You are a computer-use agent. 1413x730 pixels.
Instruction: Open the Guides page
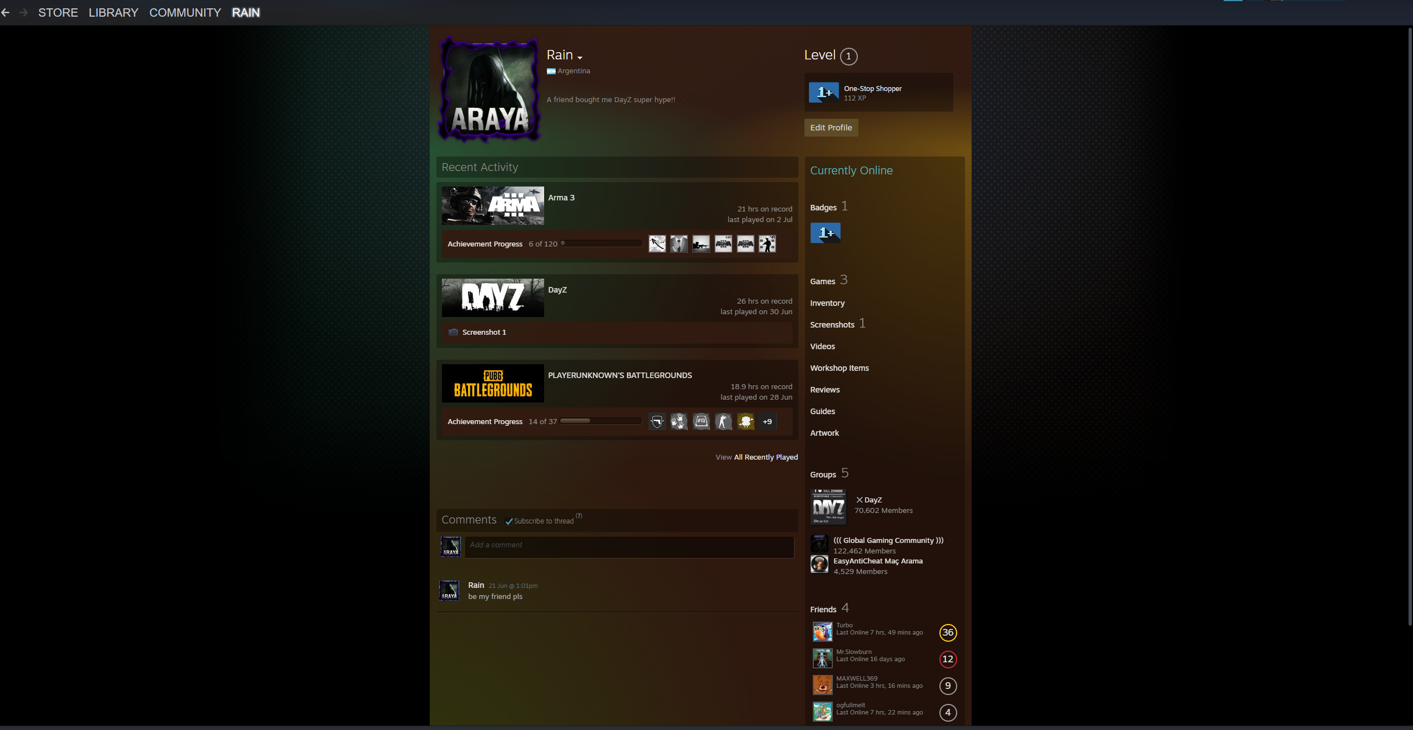pyautogui.click(x=822, y=411)
